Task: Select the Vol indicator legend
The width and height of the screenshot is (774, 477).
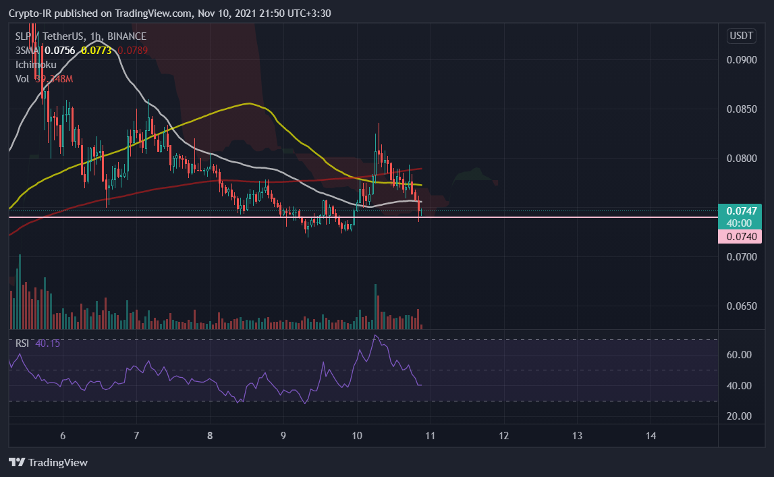Action: coord(22,79)
